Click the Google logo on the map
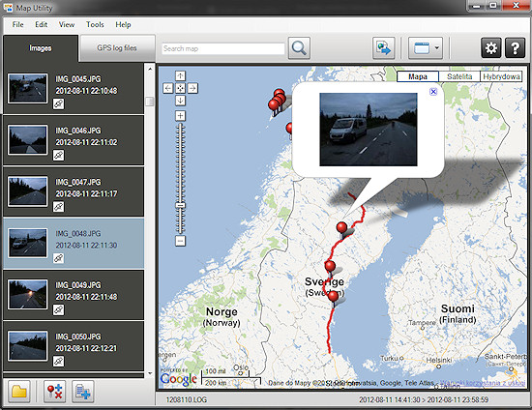The image size is (532, 410). pos(179,379)
